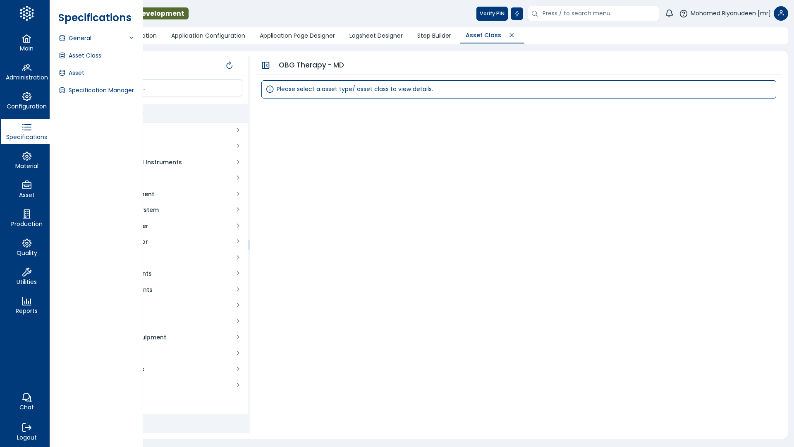Image resolution: width=794 pixels, height=447 pixels.
Task: Open user profile avatar icon
Action: (x=780, y=14)
